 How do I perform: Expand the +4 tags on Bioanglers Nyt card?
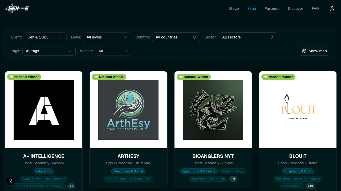[x=233, y=179]
